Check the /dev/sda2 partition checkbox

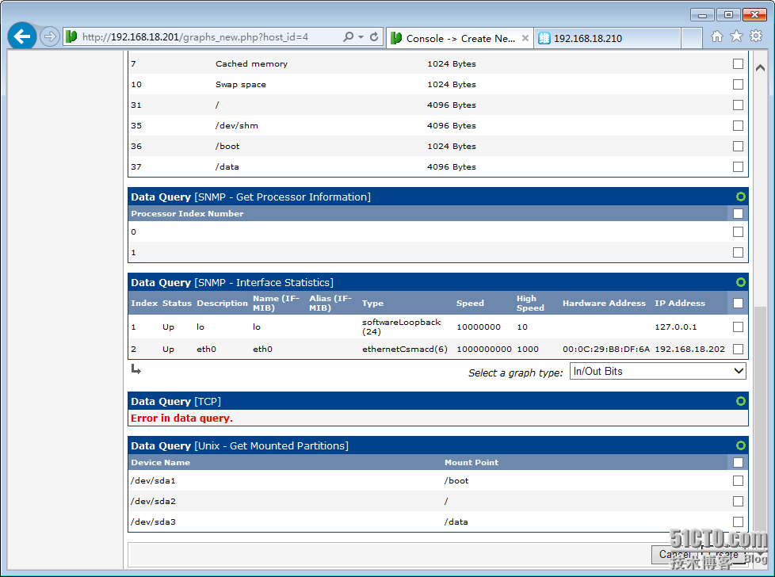coord(738,502)
